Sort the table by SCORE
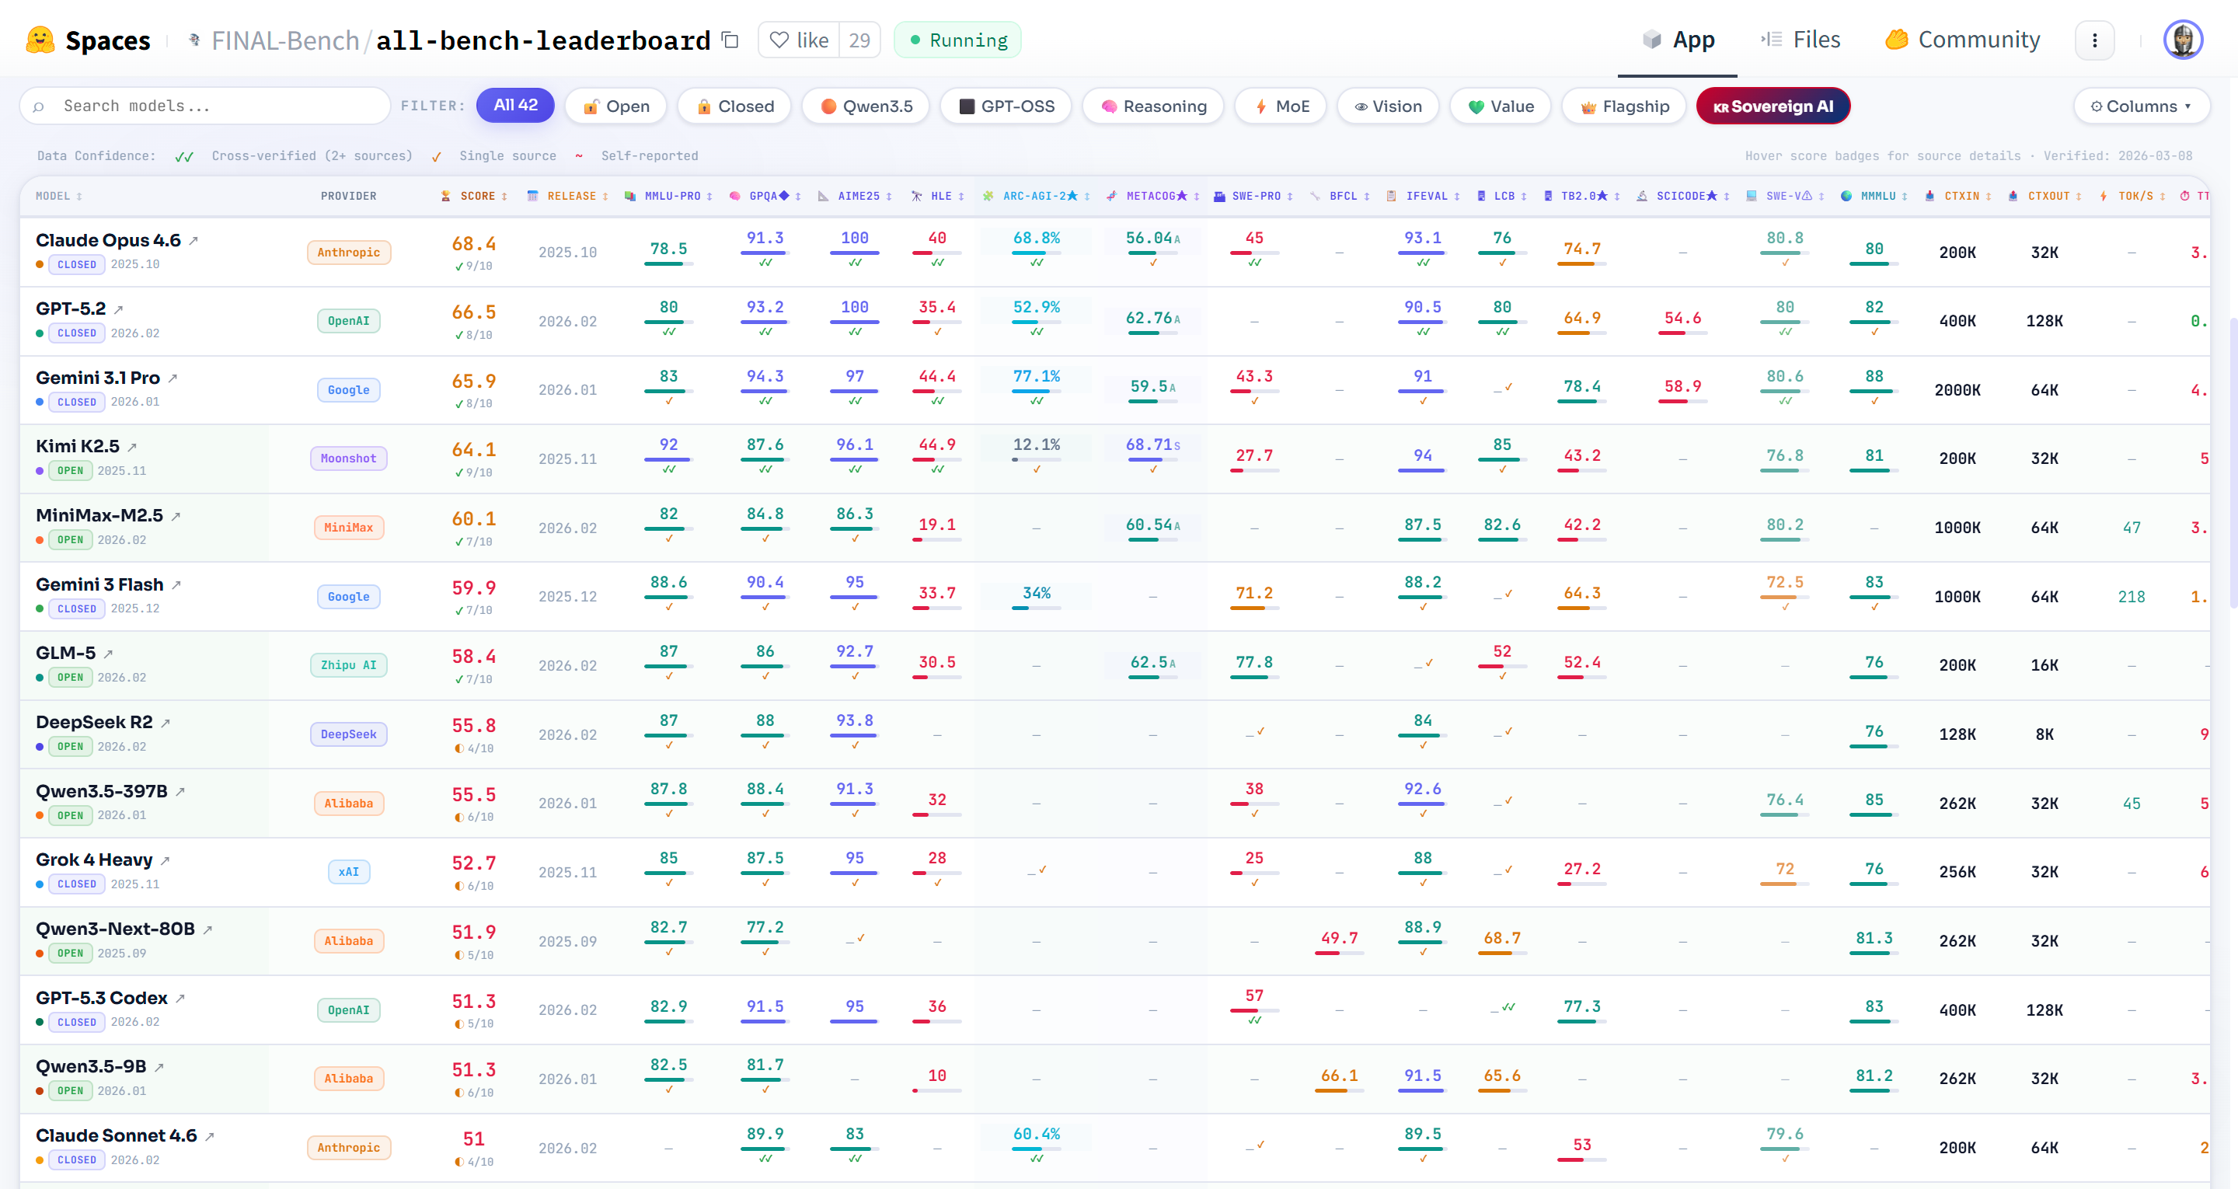This screenshot has height=1189, width=2238. click(x=476, y=196)
